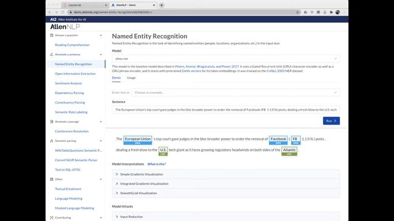Click into the Sentence input field
394x221 pixels.
coord(226,110)
